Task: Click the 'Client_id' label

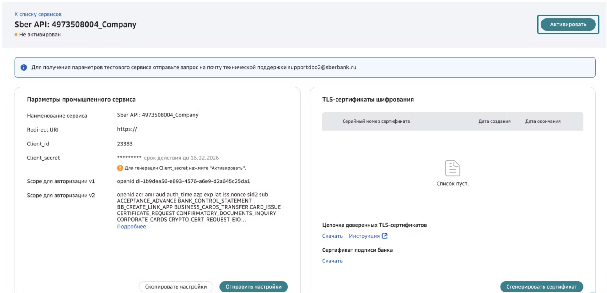Action: (x=38, y=144)
